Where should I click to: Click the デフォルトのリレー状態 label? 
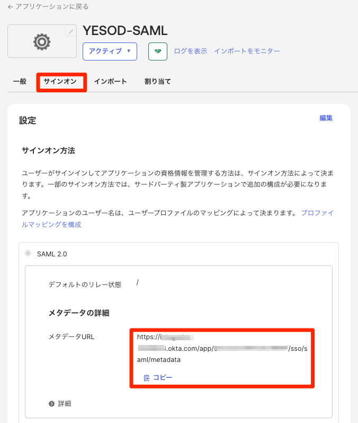click(85, 284)
